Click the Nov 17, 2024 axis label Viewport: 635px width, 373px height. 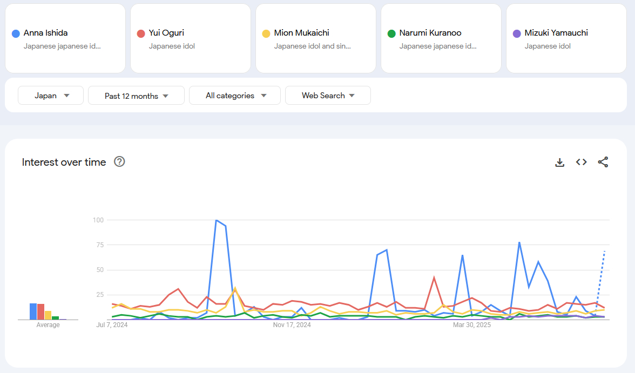(x=292, y=325)
